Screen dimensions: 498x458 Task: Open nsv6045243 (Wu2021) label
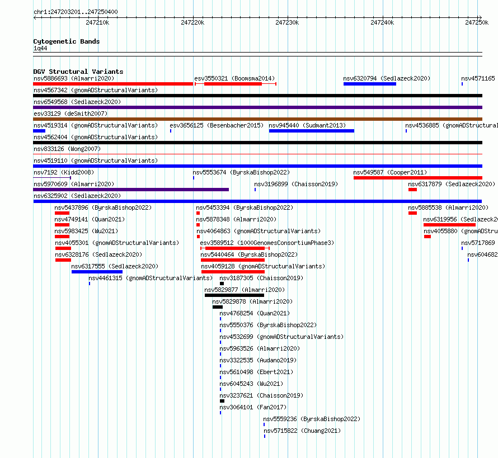251,384
